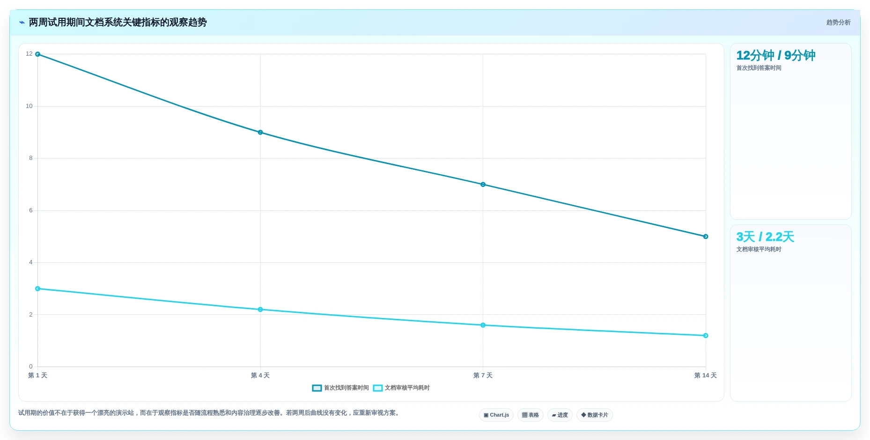Click the footnote starting 试用期的价值不在于
Screen dimensions: 870x440
point(210,413)
